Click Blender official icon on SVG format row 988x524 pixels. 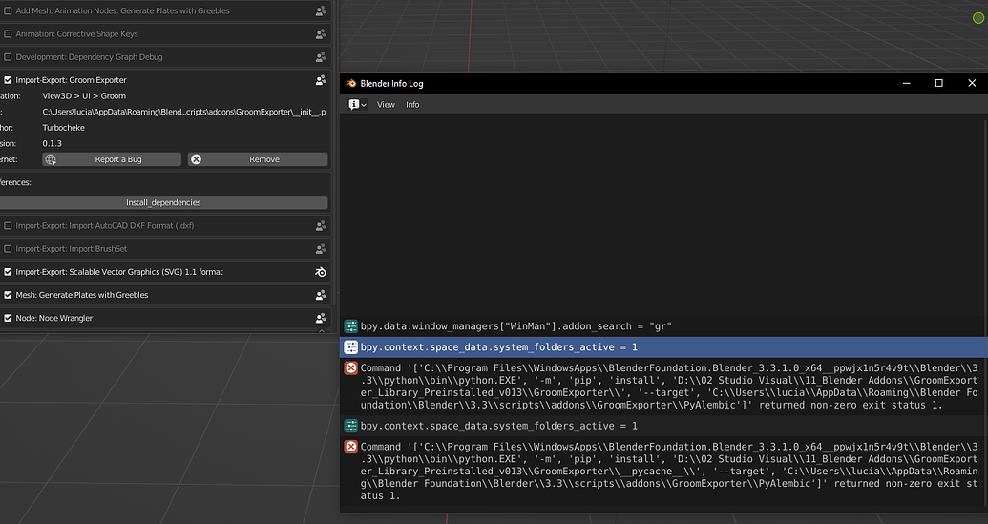tap(321, 272)
